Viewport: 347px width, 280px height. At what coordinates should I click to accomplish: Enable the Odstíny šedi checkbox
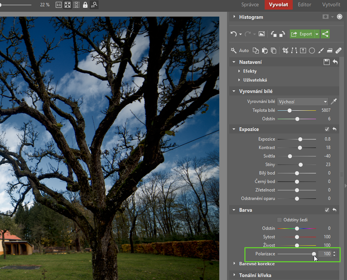click(279, 220)
